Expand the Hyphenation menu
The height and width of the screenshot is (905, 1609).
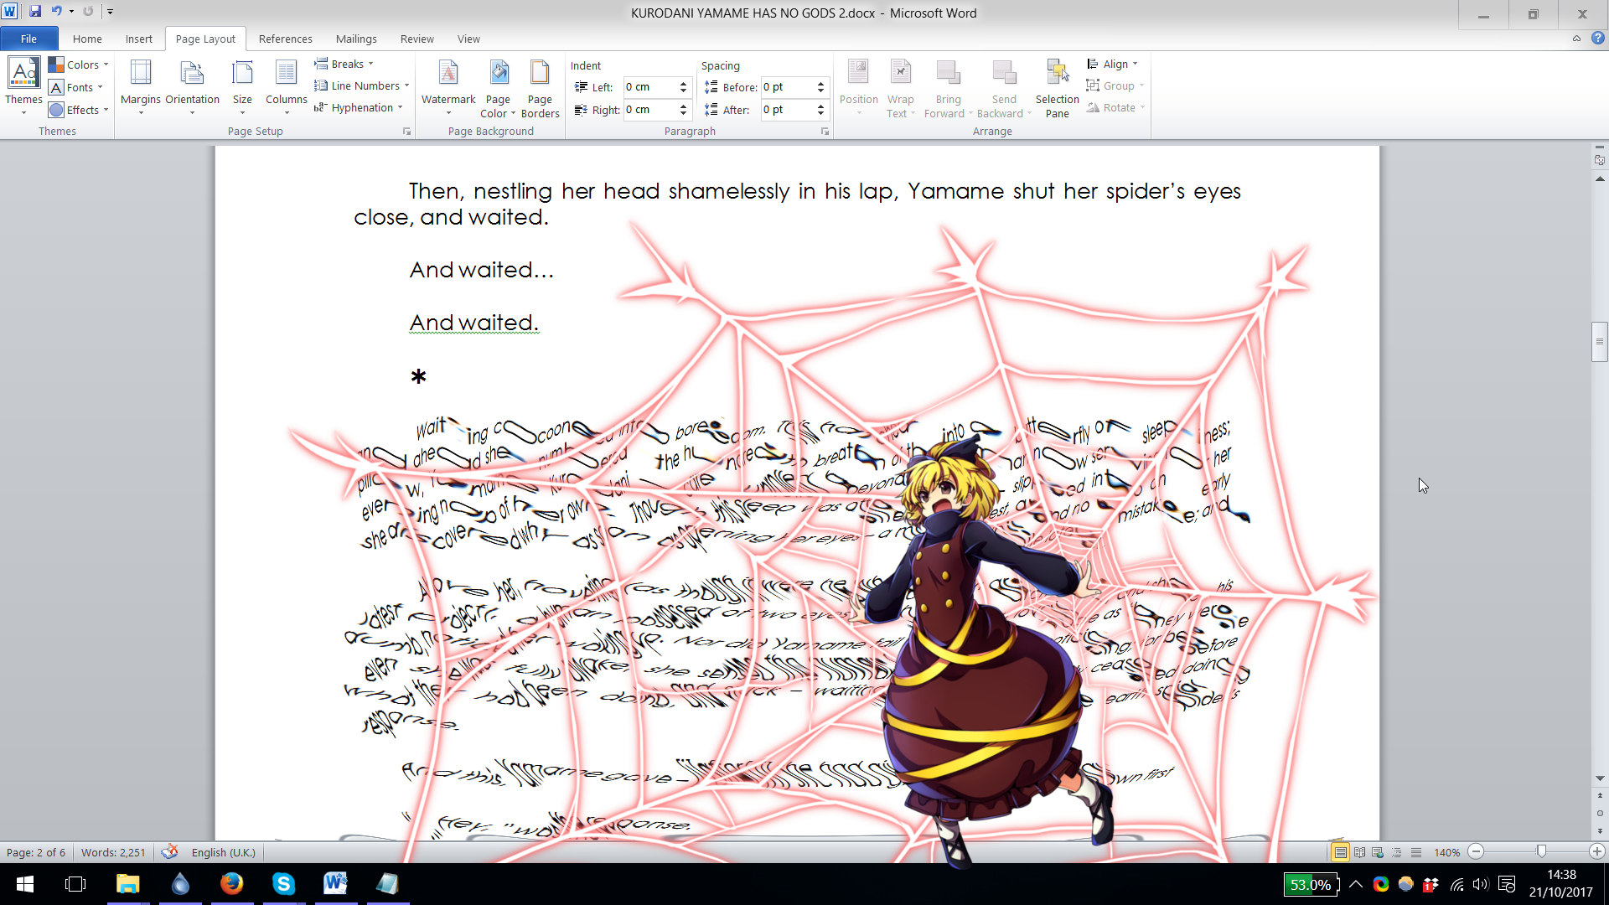tap(359, 107)
